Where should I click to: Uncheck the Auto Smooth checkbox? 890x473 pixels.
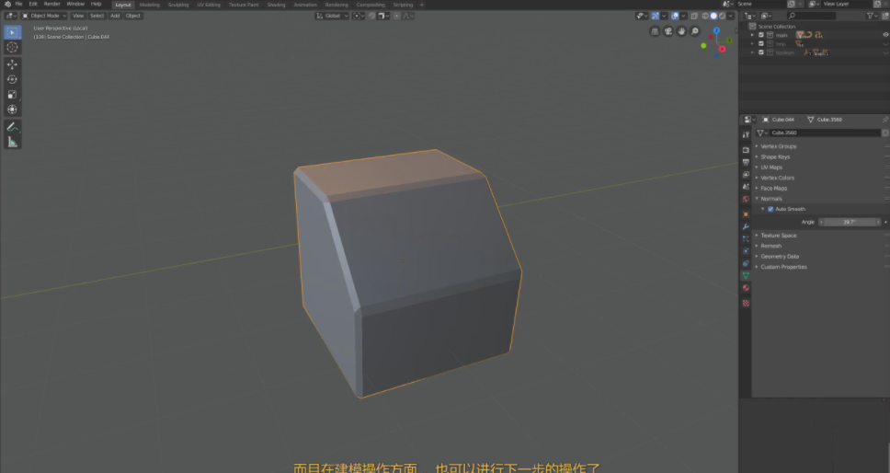click(770, 209)
